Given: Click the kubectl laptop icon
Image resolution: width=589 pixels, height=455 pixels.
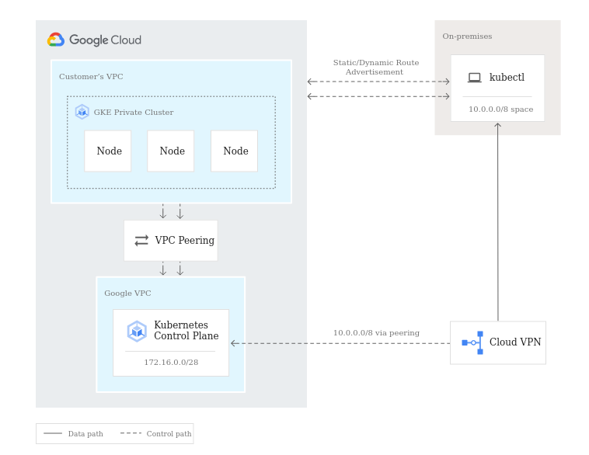Looking at the screenshot, I should [474, 78].
